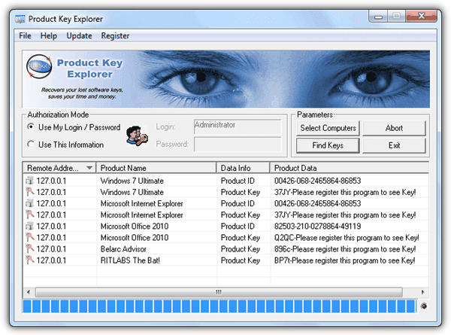The image size is (451, 335).
Task: Open the Remote Address column sort arrow
Action: 89,168
